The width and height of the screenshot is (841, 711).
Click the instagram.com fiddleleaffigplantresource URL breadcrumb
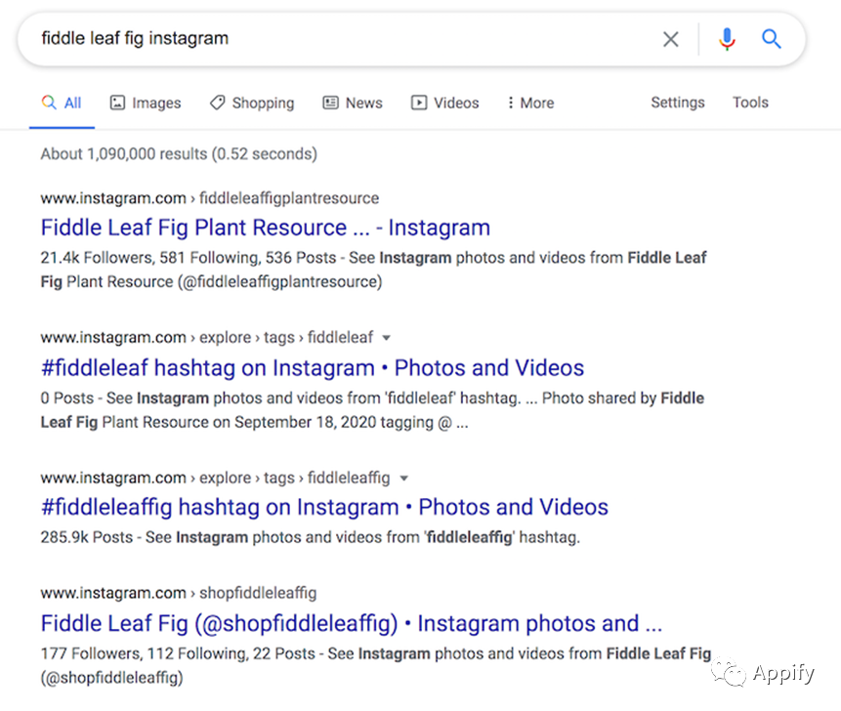pyautogui.click(x=210, y=198)
